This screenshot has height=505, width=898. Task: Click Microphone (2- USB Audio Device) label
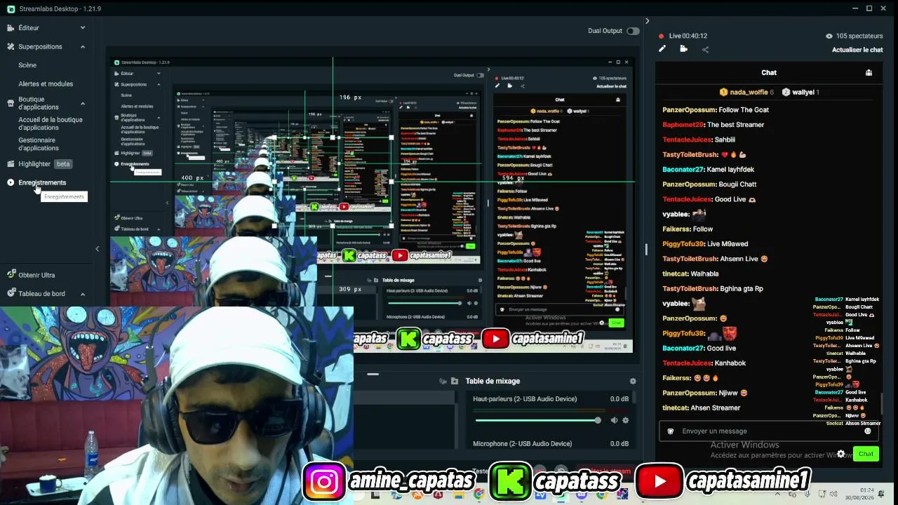pyautogui.click(x=522, y=444)
